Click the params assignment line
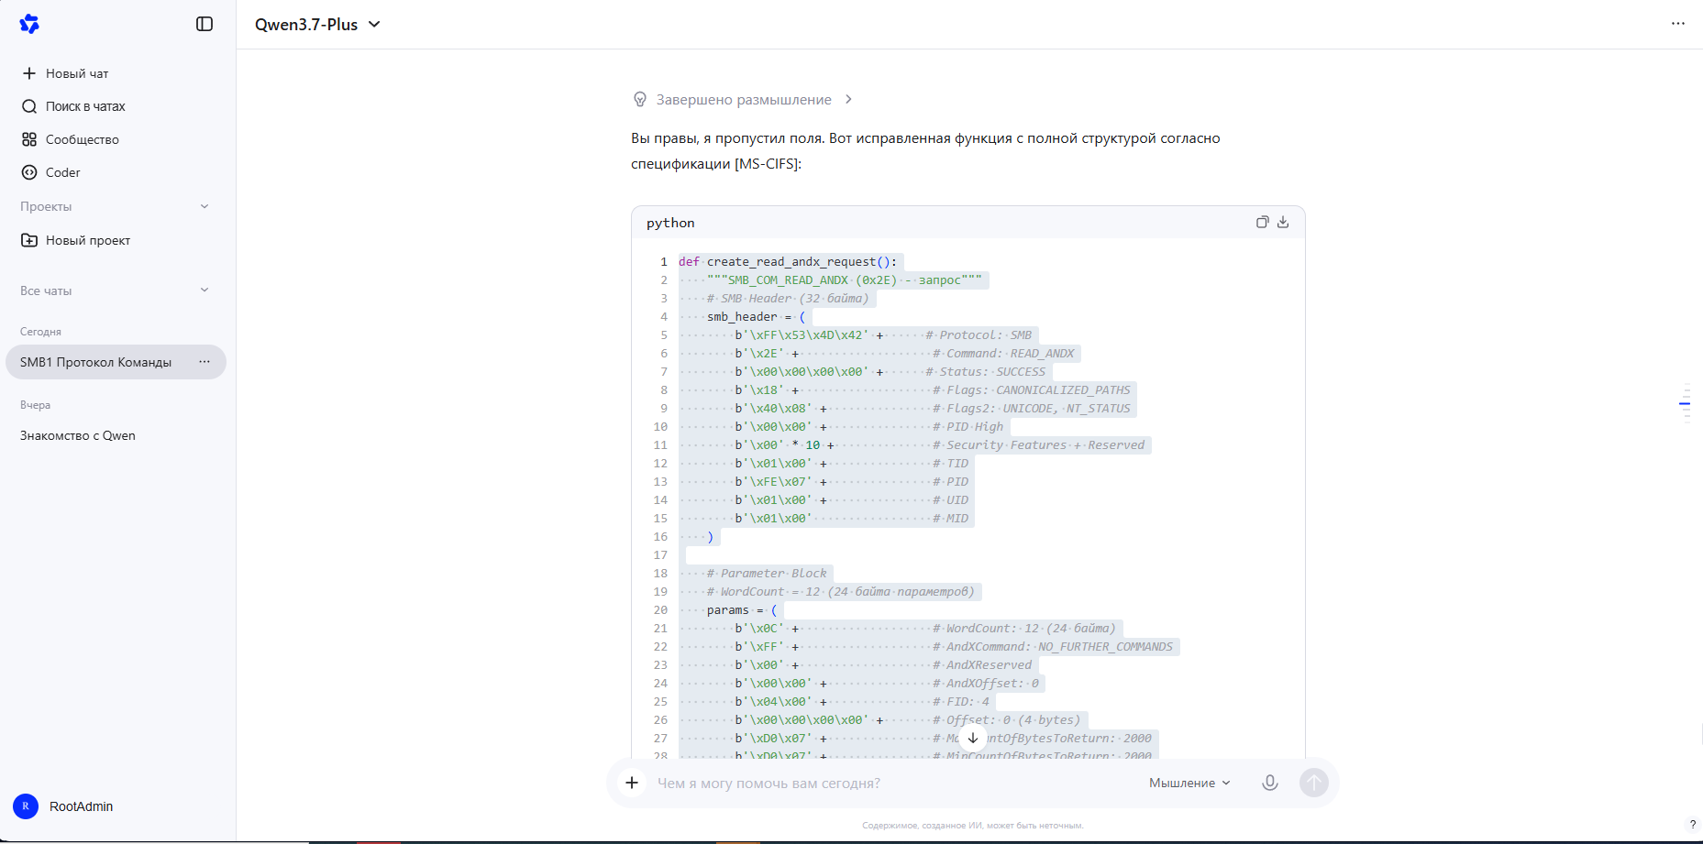This screenshot has height=844, width=1703. click(x=742, y=609)
